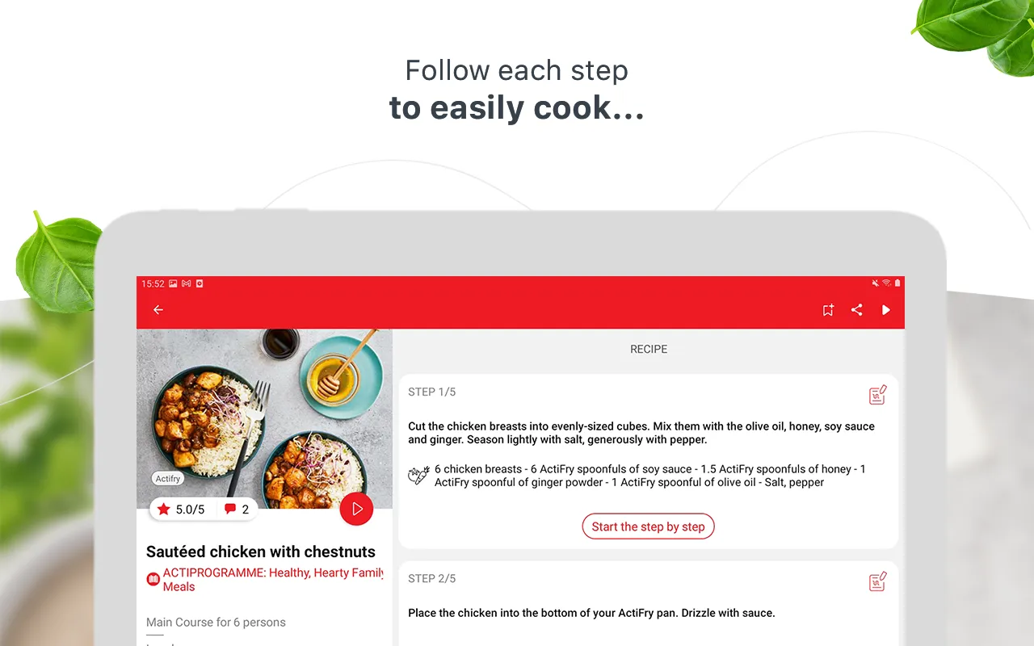Open the comments bubble showing 2
The image size is (1034, 646).
pos(237,510)
